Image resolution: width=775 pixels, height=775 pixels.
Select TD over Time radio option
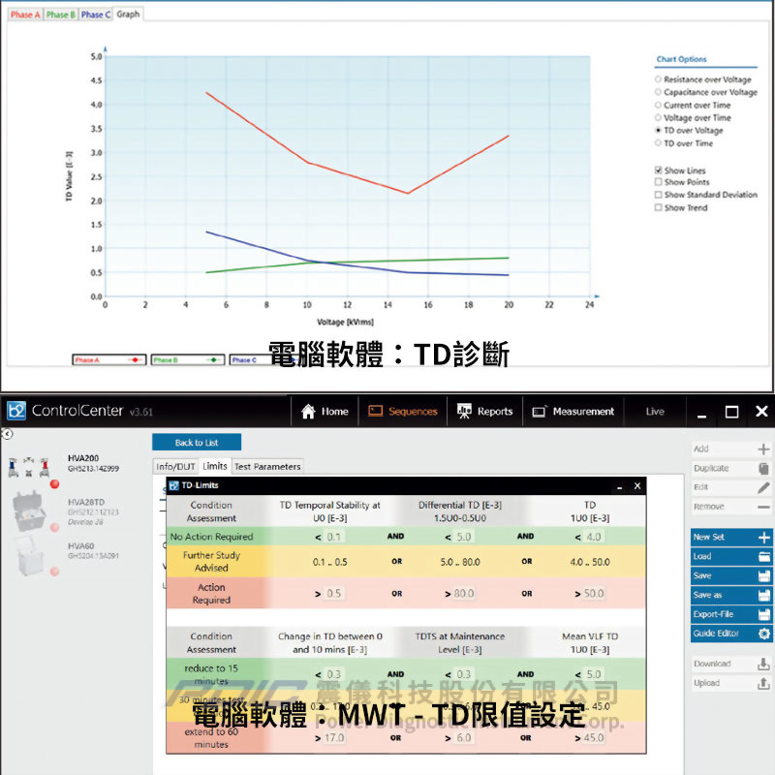click(x=659, y=143)
